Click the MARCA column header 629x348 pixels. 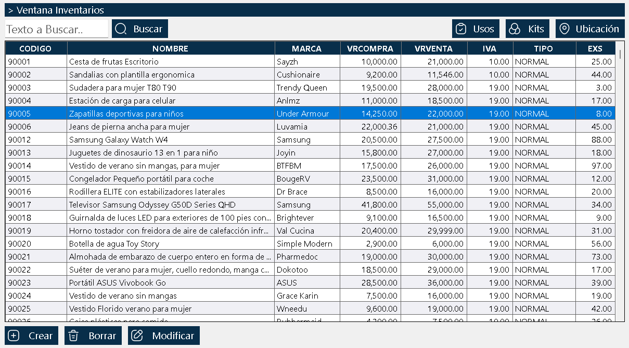point(307,48)
